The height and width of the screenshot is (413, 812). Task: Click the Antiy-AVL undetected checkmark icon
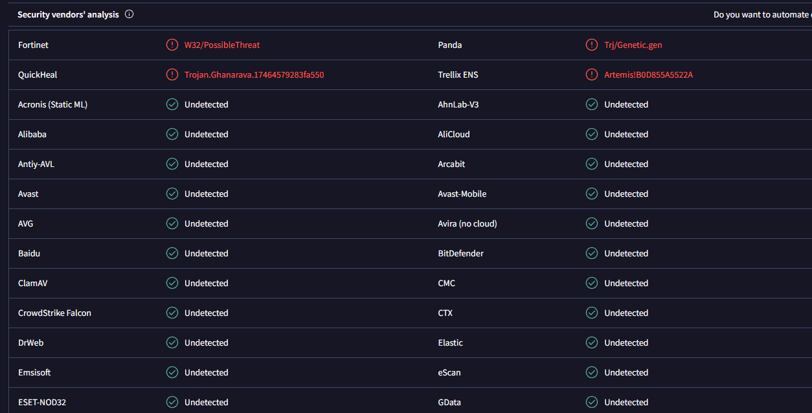172,164
